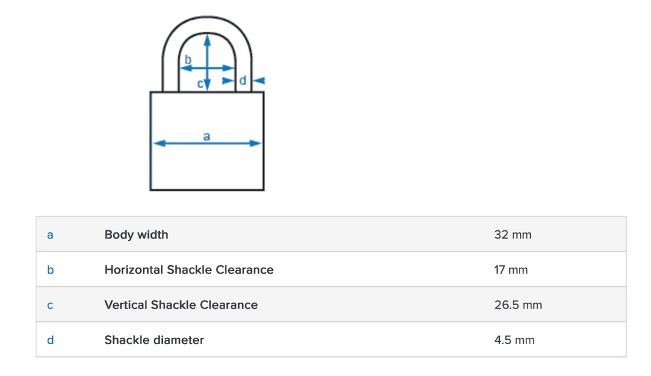Click the 'c' link in the table
The image size is (651, 376).
coord(50,305)
